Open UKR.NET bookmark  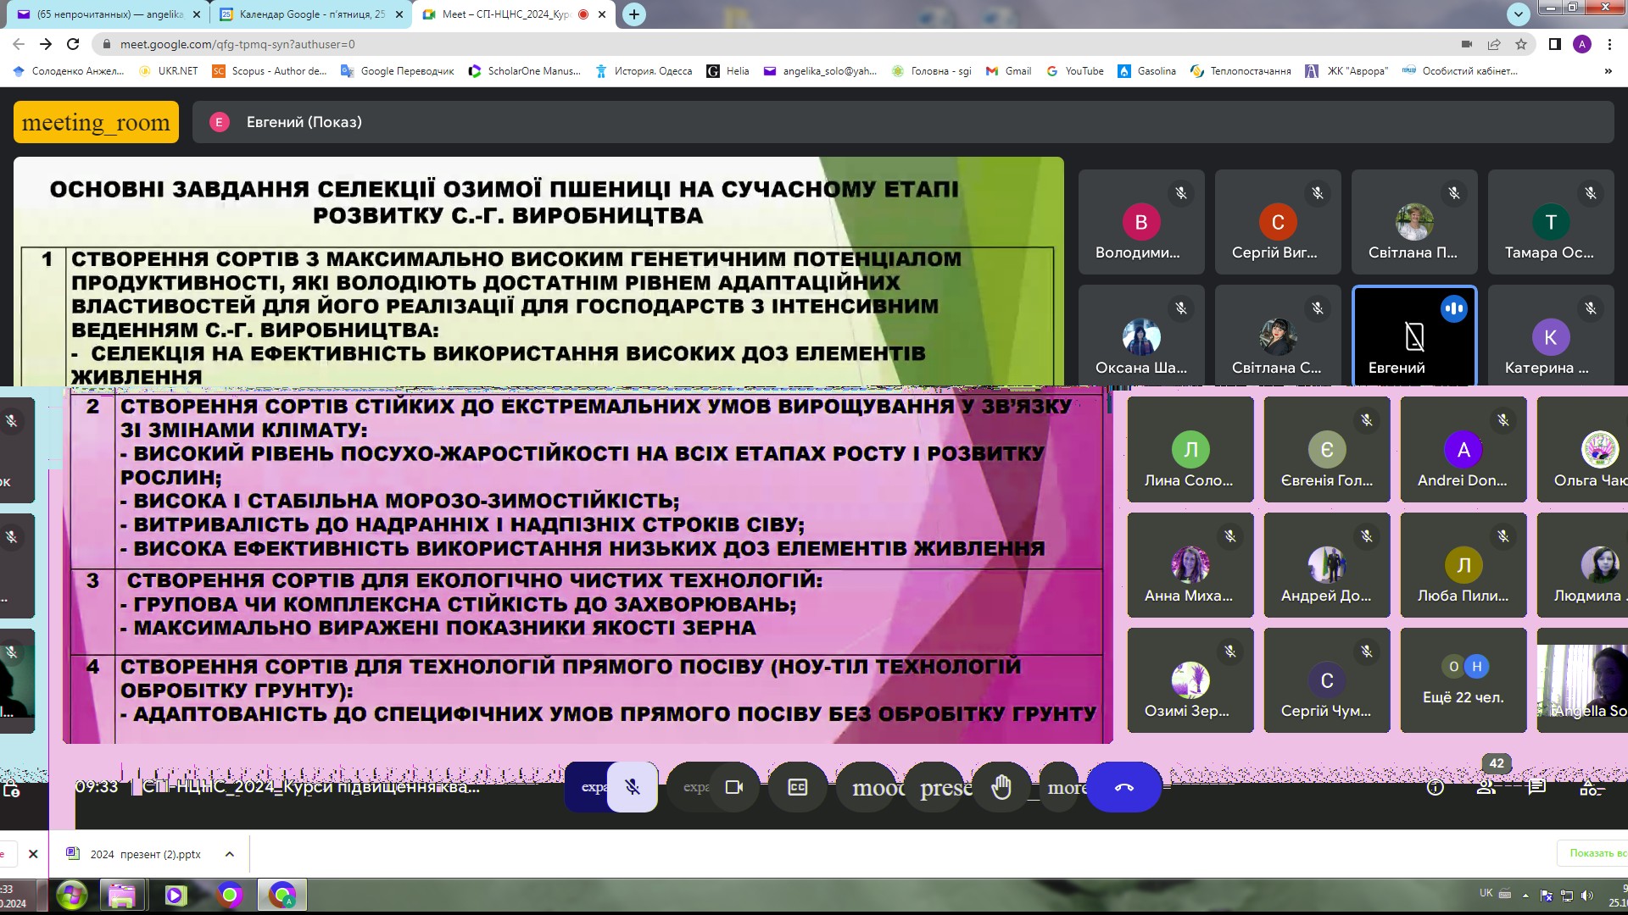169,71
